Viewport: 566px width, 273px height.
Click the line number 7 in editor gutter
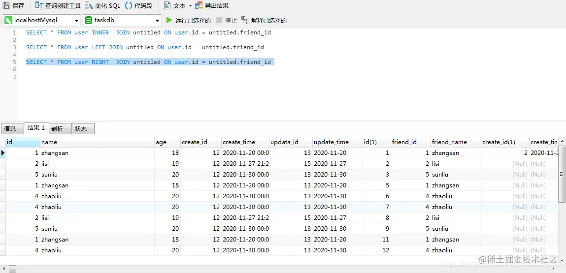pyautogui.click(x=14, y=77)
